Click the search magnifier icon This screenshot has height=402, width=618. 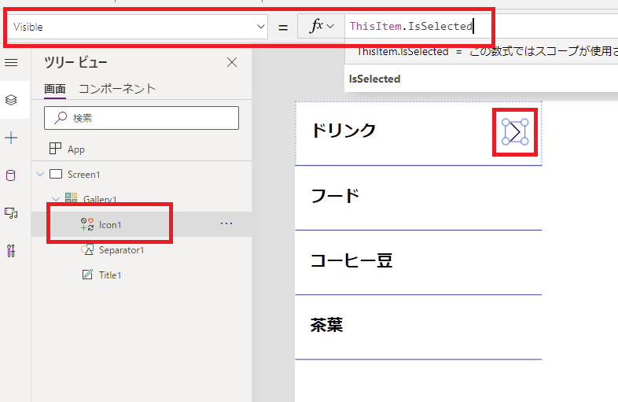point(61,117)
